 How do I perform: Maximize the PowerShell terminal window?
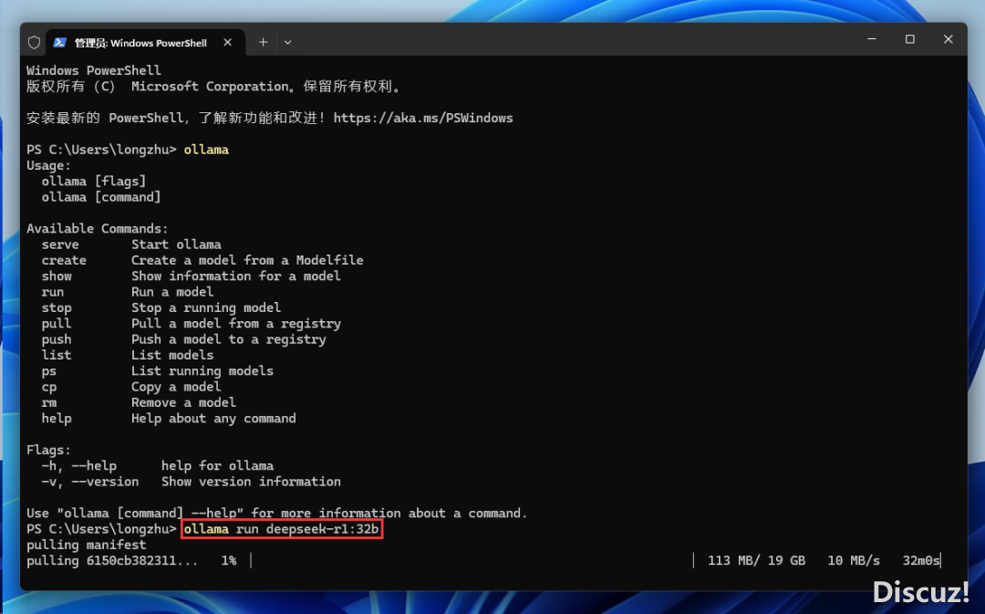coord(909,39)
